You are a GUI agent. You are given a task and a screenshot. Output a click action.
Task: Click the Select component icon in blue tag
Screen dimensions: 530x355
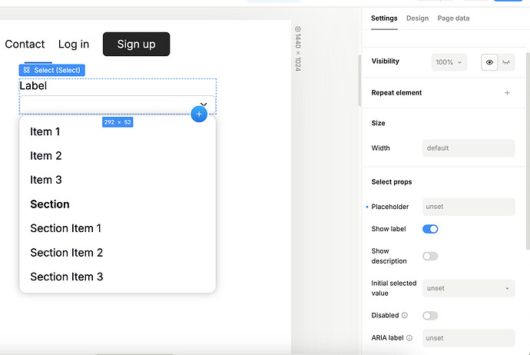coord(27,70)
